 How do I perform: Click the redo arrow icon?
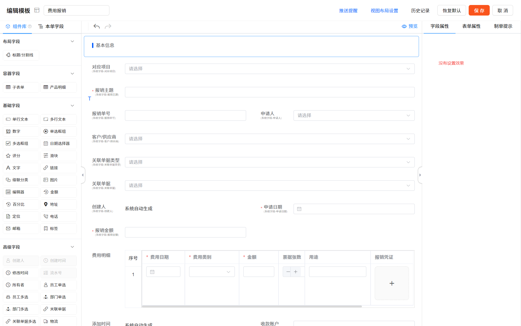pos(108,26)
